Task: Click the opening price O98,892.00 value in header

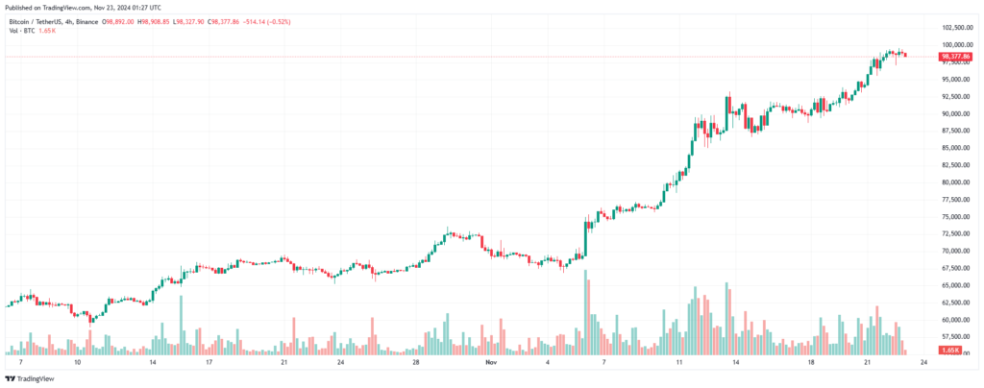Action: 118,22
